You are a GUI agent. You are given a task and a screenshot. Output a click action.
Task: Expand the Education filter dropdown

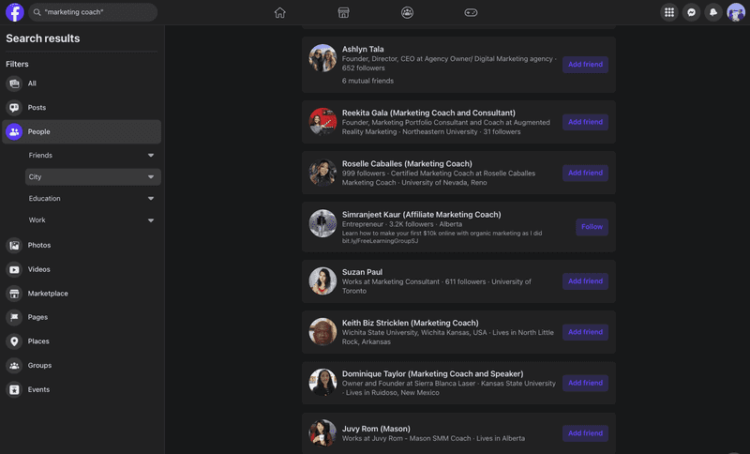tap(93, 198)
